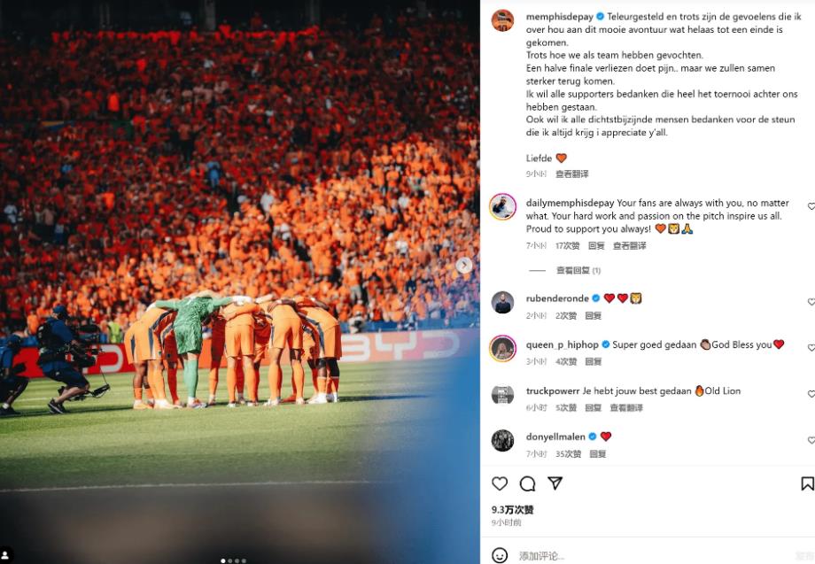
Task: Go to next photo arrow
Action: pyautogui.click(x=463, y=266)
